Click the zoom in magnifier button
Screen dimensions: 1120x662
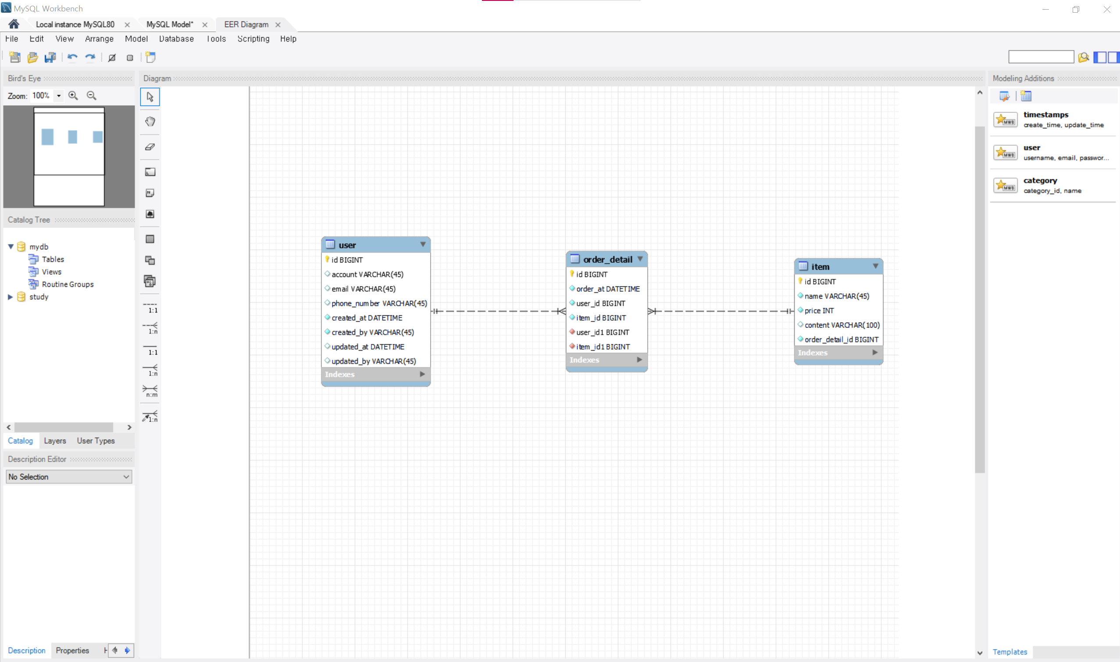(73, 96)
